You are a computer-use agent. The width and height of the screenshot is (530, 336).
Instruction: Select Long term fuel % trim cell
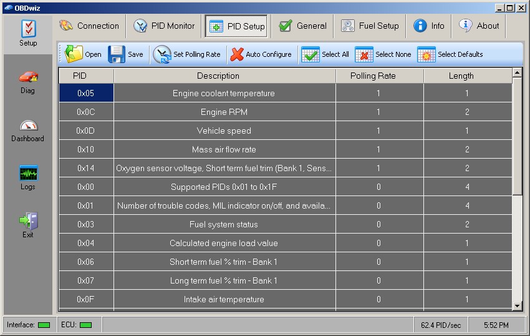coord(224,280)
